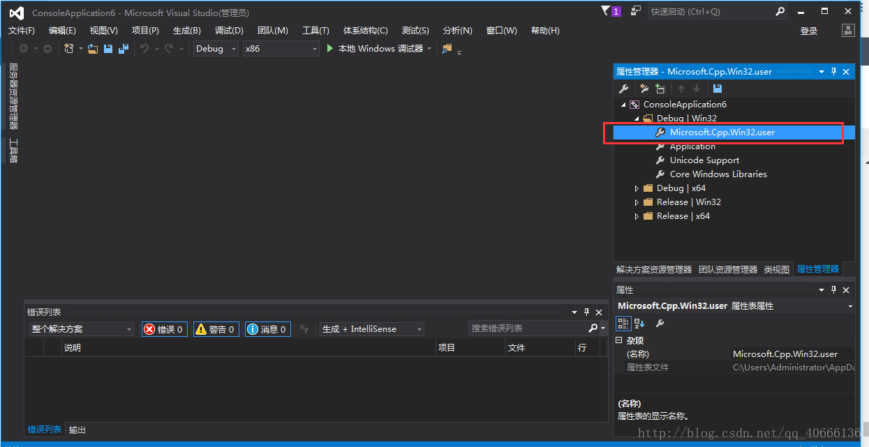
Task: Click the clear filter icon in 错误列表
Action: 304,329
